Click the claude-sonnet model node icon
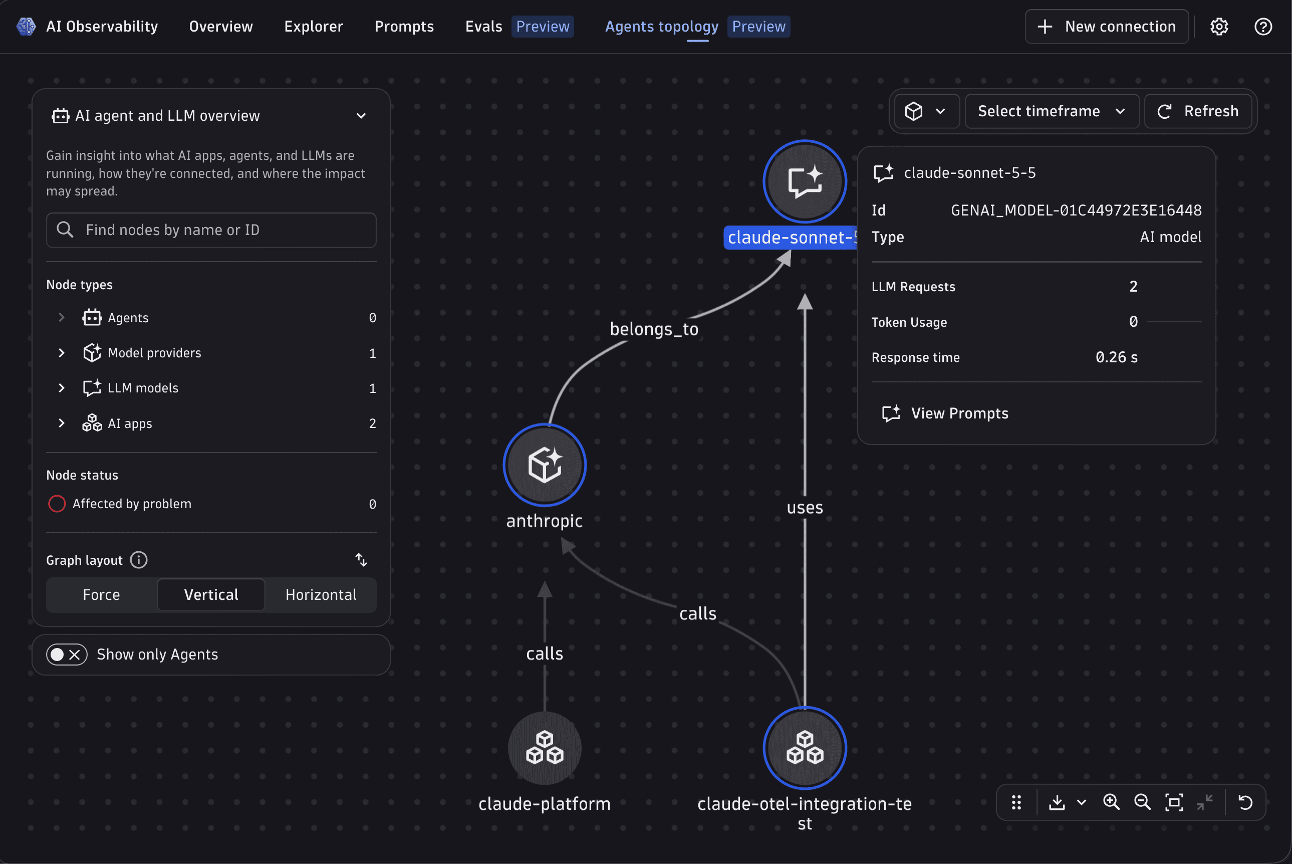 805,181
